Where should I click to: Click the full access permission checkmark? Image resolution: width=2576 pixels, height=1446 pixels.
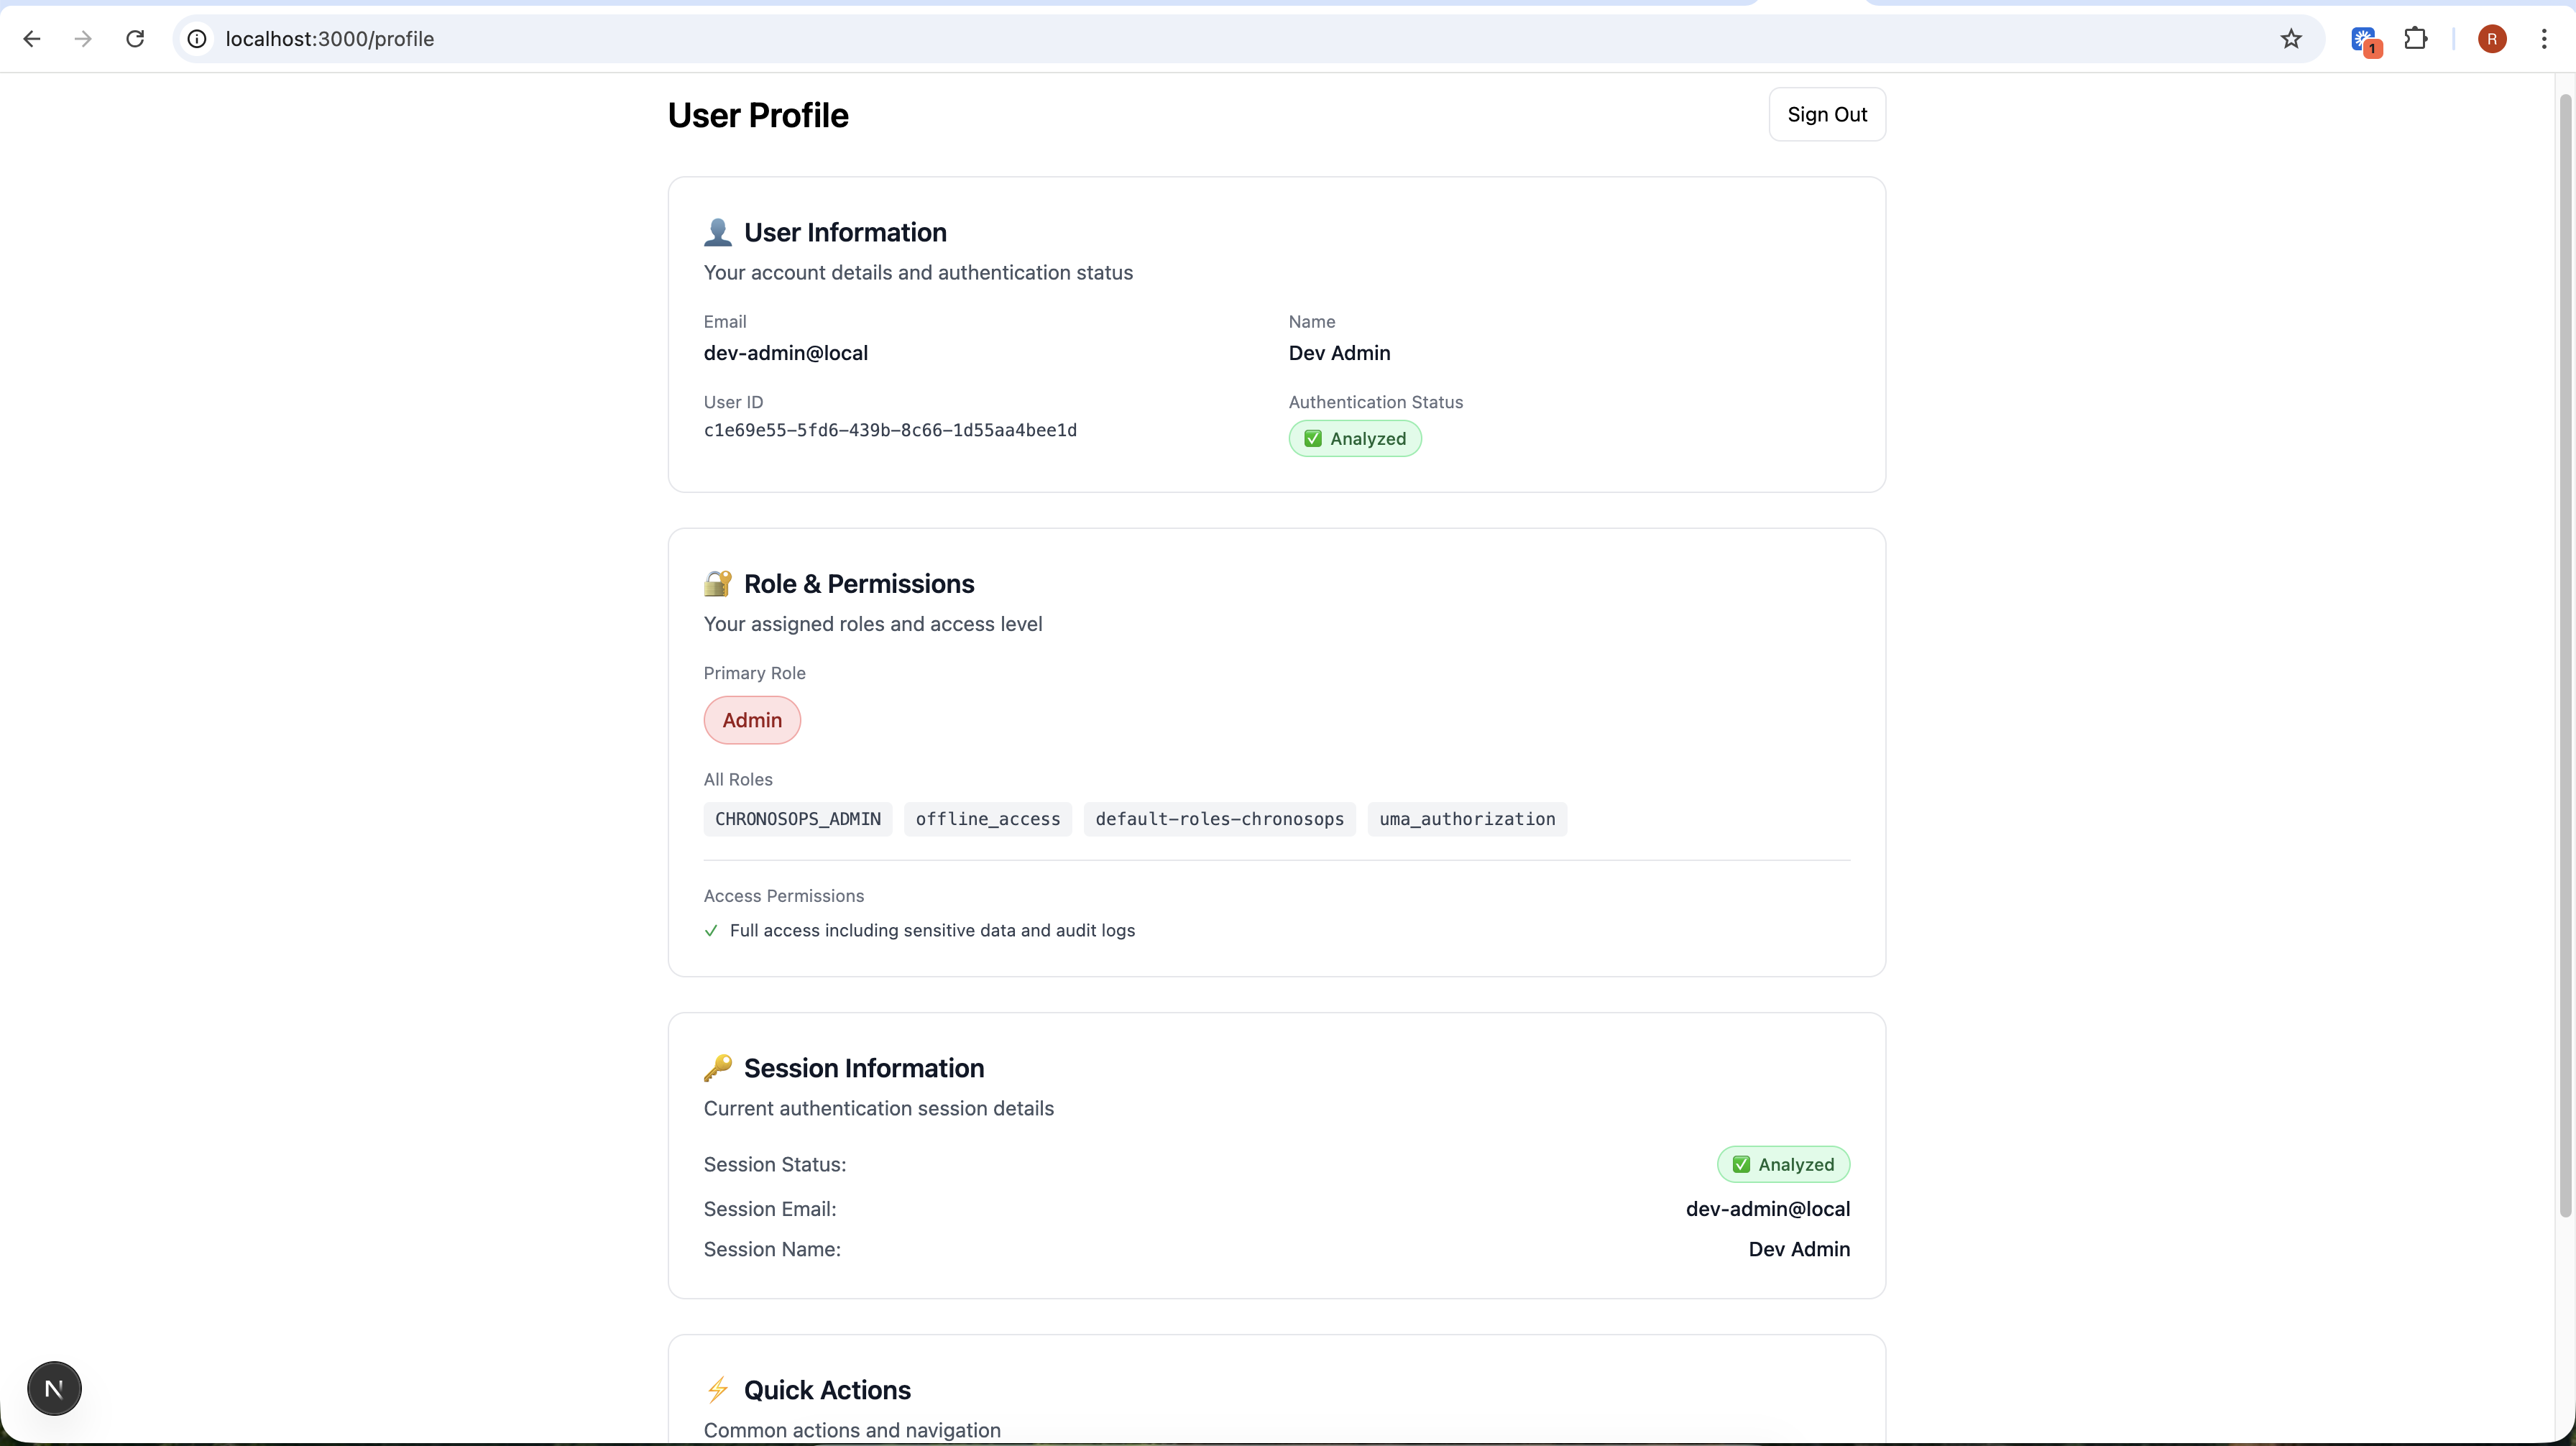coord(711,931)
